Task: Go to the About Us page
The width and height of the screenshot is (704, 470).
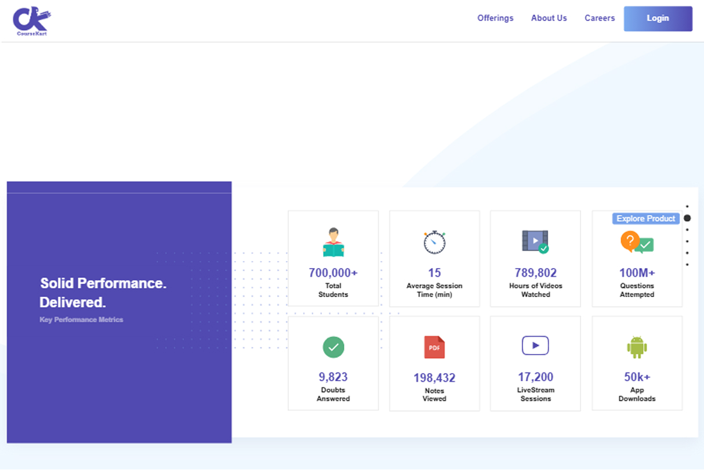Action: coord(549,18)
